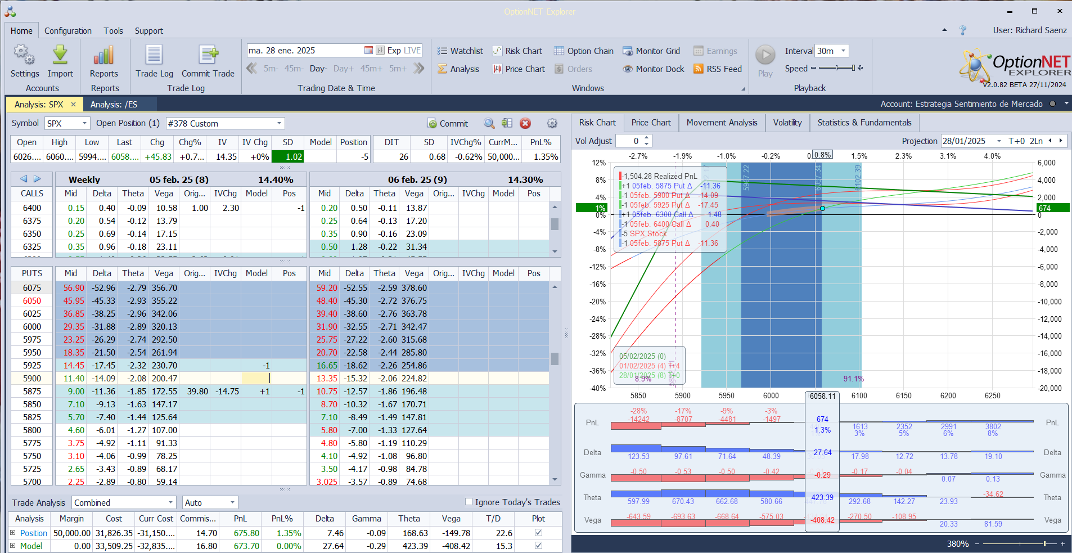Start playback with the Play button

(765, 55)
